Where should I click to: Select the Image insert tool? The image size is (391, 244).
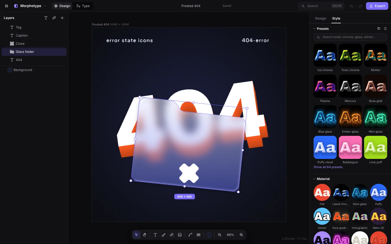click(x=180, y=235)
